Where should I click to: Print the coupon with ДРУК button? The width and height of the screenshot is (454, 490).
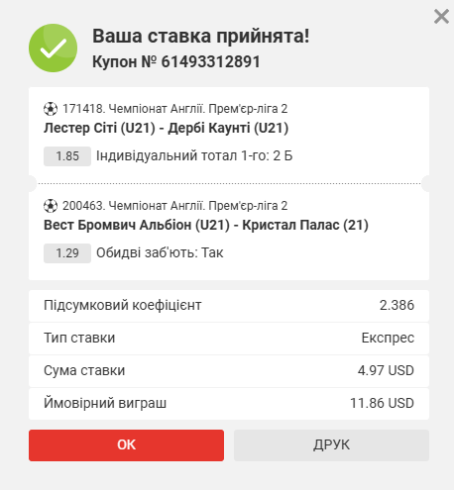tap(331, 445)
